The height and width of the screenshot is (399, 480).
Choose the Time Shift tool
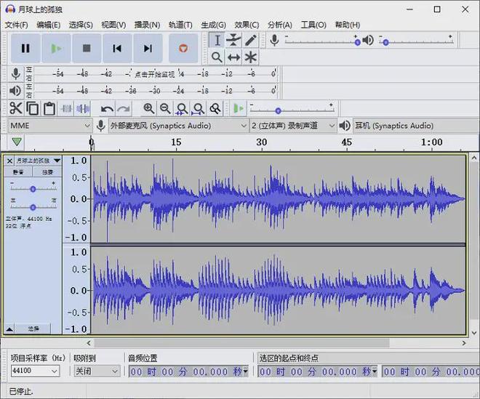(x=233, y=57)
